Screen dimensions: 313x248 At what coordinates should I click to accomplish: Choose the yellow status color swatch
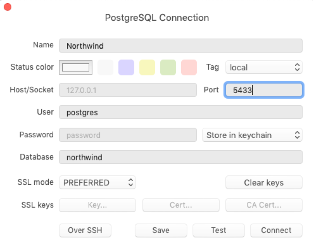coord(147,67)
